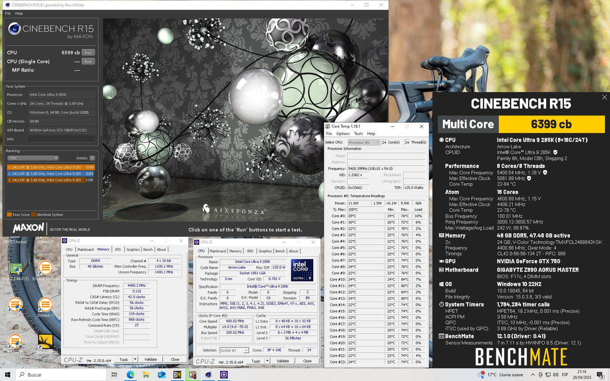Open the 3DMark06 desktop shortcut

pos(15,307)
